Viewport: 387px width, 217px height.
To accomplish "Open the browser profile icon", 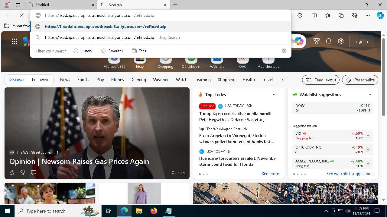I will pos(7,5).
